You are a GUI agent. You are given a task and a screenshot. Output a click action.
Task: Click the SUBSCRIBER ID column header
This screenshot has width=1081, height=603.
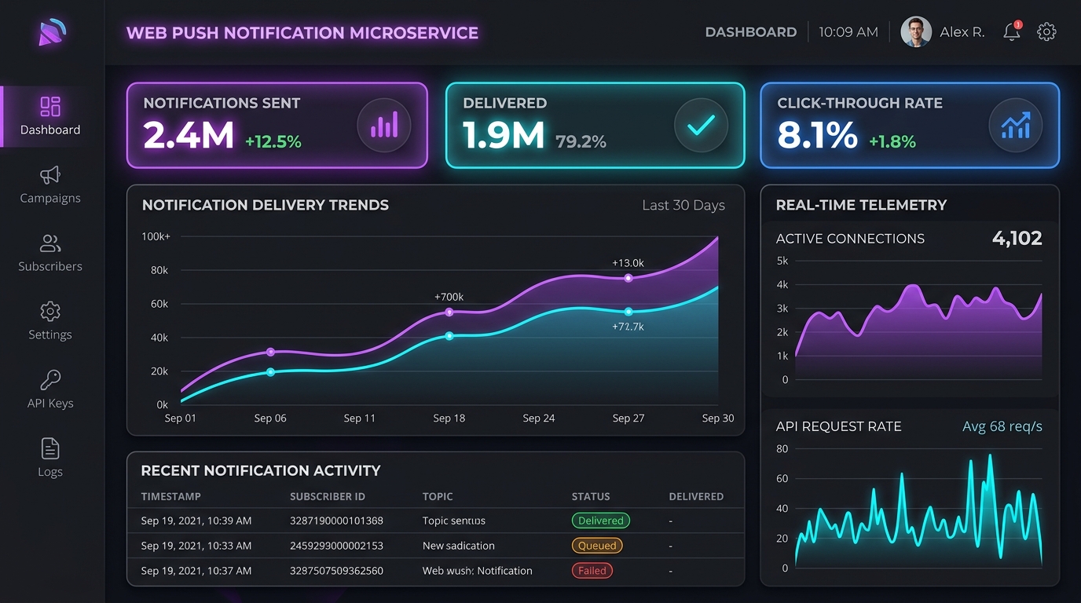click(328, 497)
